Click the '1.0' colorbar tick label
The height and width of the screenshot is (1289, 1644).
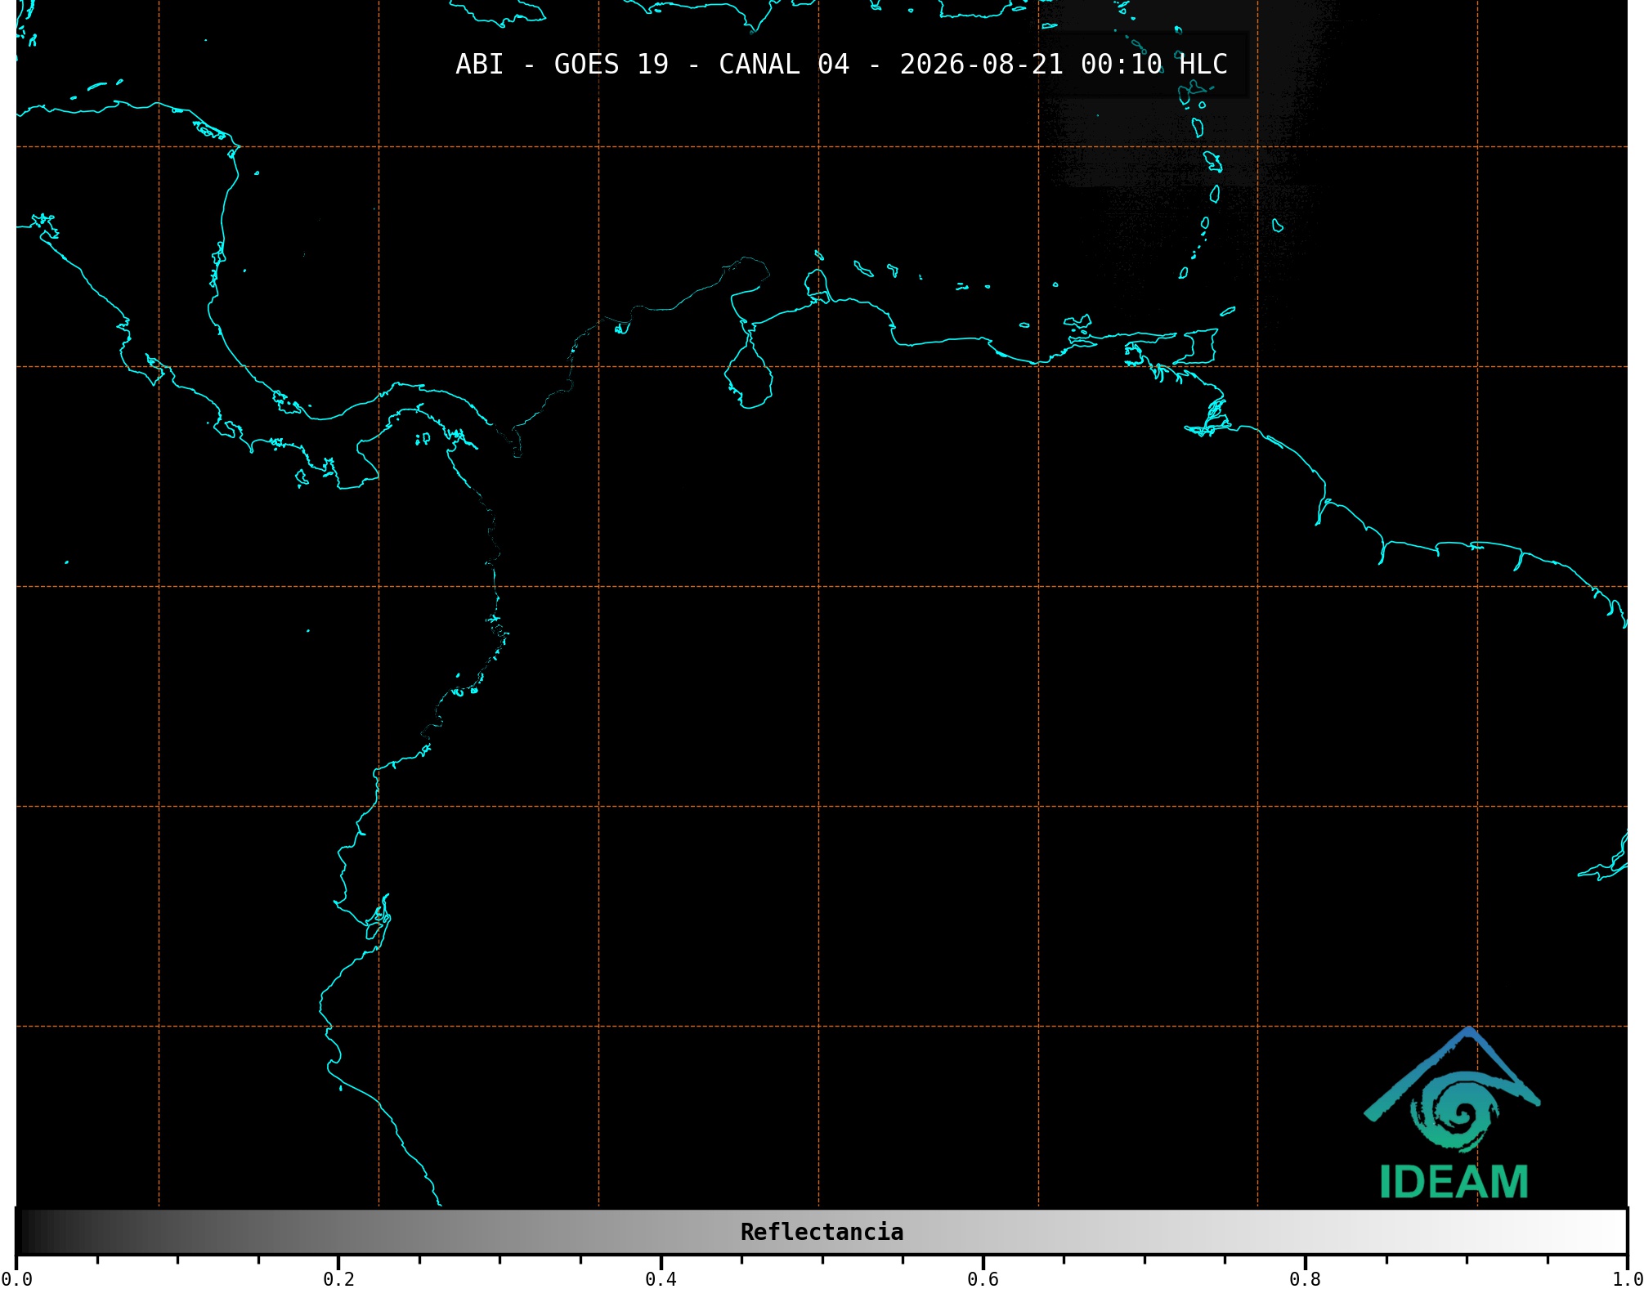pos(1627,1279)
